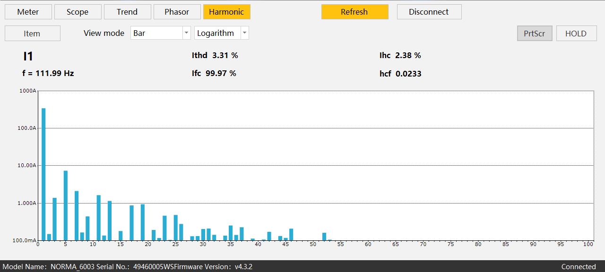Click the isolated harmonic bar near 52

[x=324, y=237]
